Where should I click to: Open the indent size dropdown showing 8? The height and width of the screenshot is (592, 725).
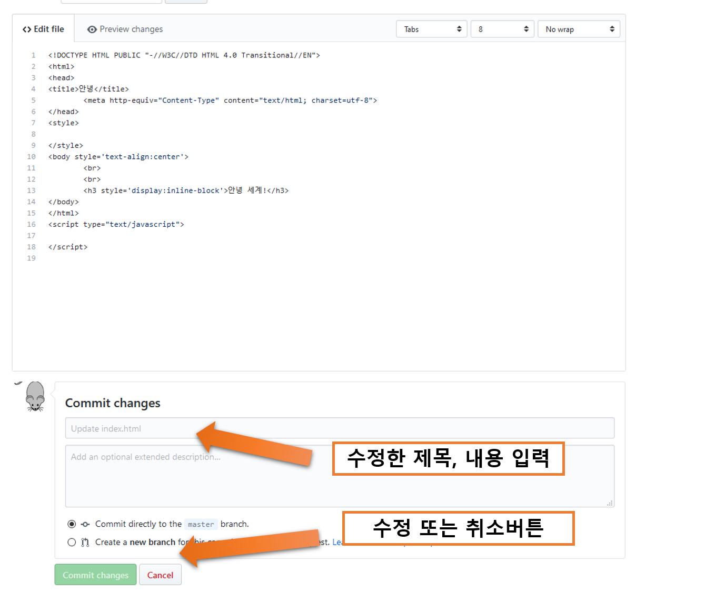(x=502, y=29)
